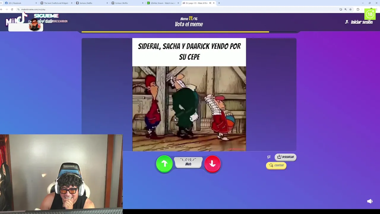Install the app via address bar icon
Viewport: 380px width, 214px height.
point(341,10)
